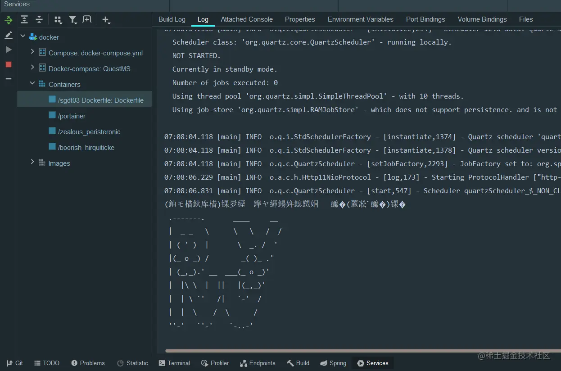This screenshot has width=561, height=371.
Task: Open the Attached Console tab
Action: click(x=247, y=19)
